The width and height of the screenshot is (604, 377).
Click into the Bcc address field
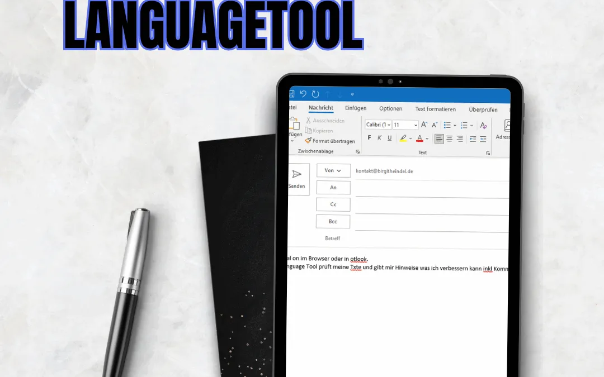(432, 224)
